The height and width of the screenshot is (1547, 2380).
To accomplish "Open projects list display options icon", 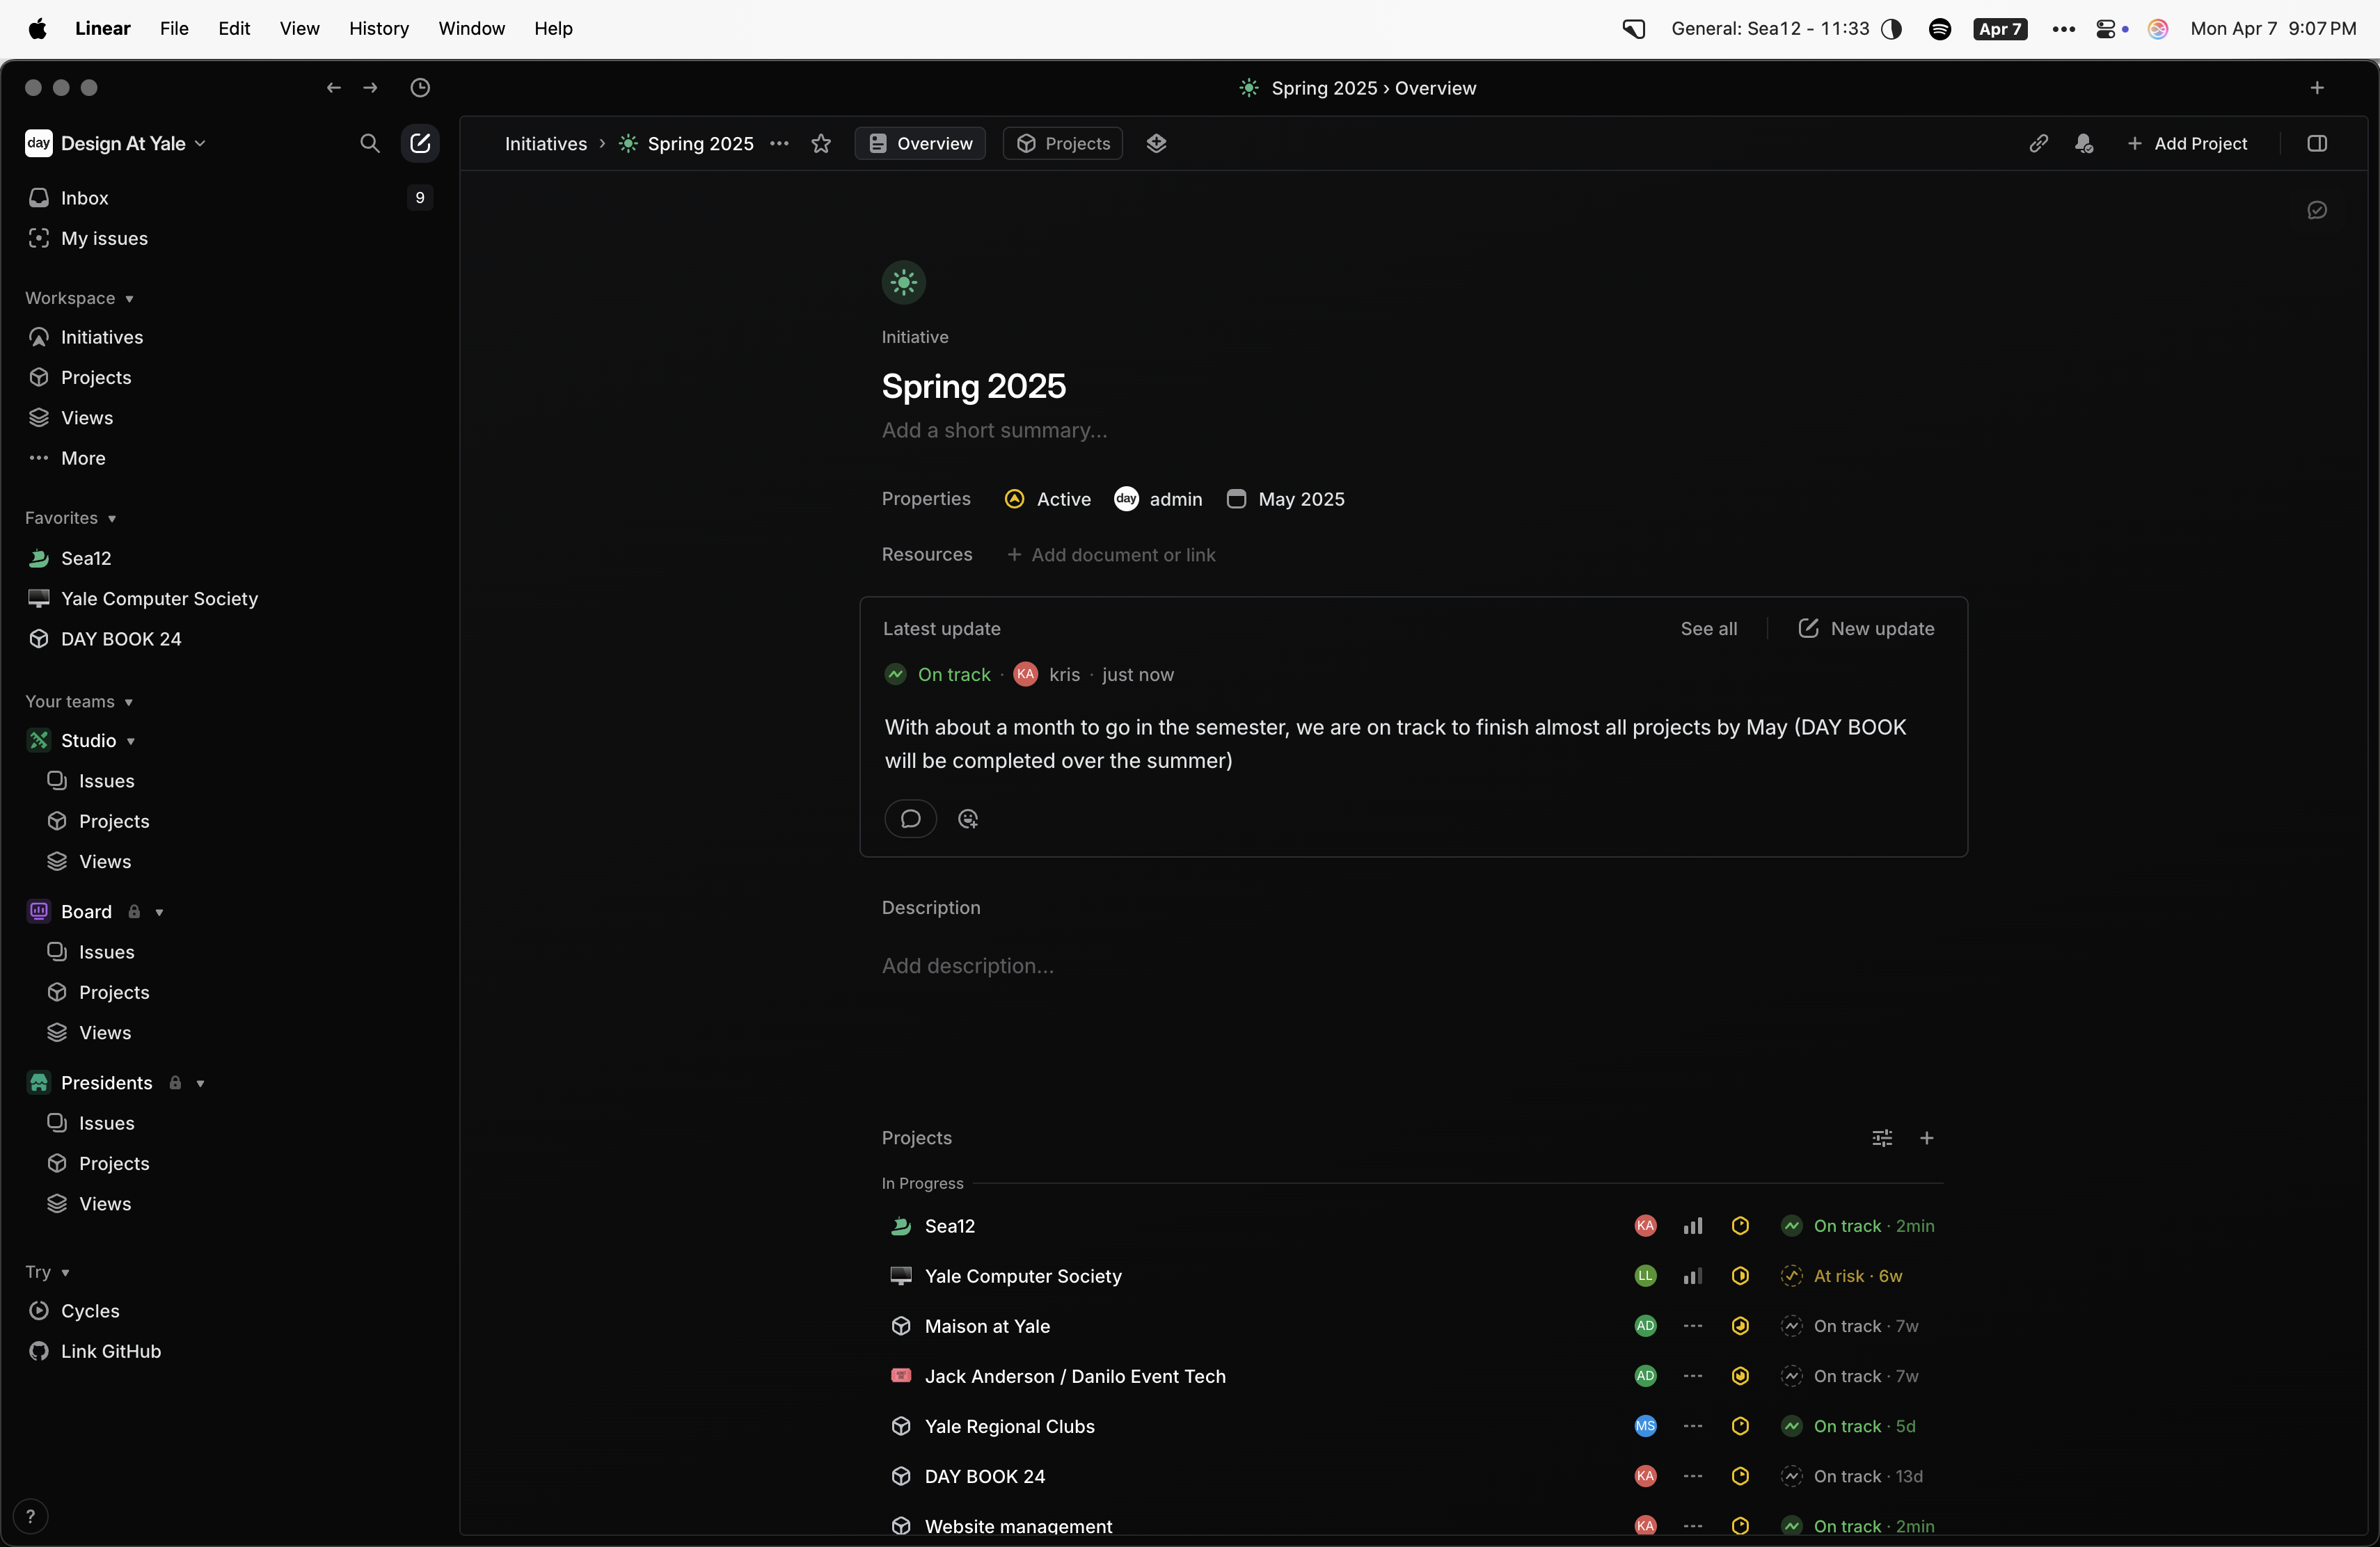I will (1882, 1137).
